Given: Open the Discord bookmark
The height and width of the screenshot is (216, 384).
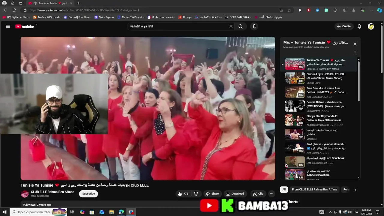Looking at the screenshot, I should click(78, 17).
